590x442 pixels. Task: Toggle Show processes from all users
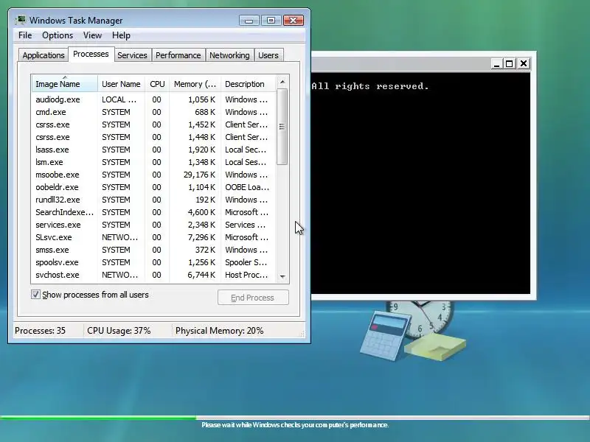[x=35, y=294]
